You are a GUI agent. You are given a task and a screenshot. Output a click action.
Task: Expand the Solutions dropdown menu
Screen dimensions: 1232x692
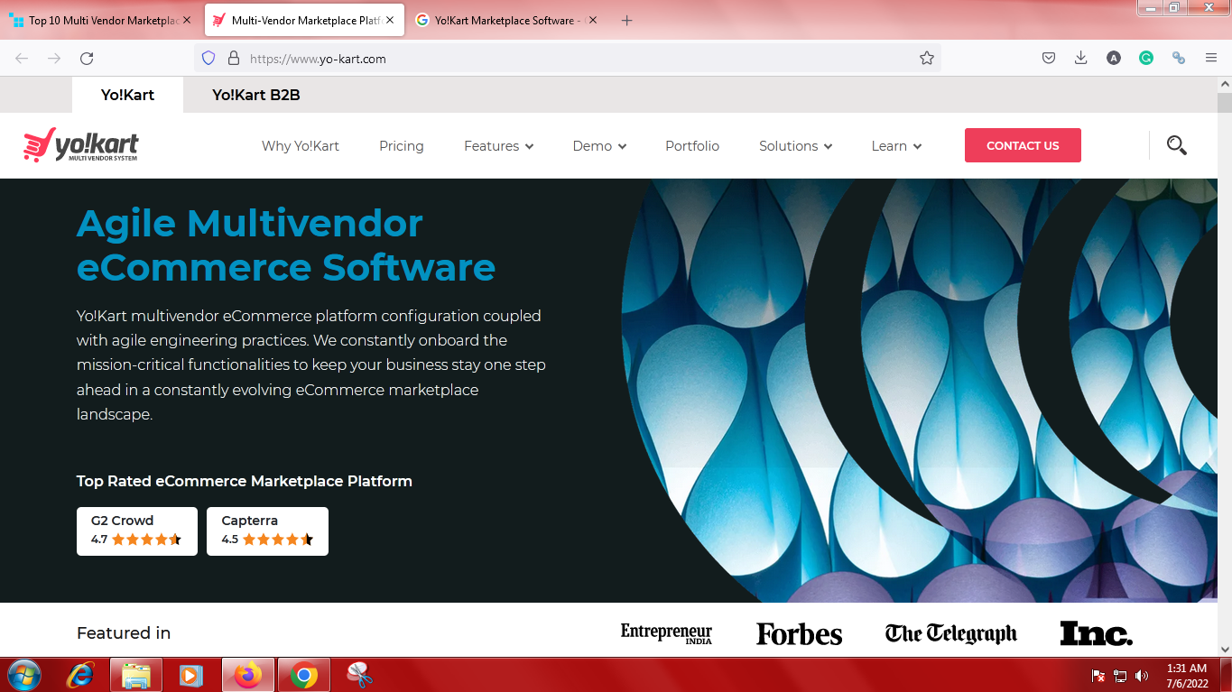click(795, 145)
